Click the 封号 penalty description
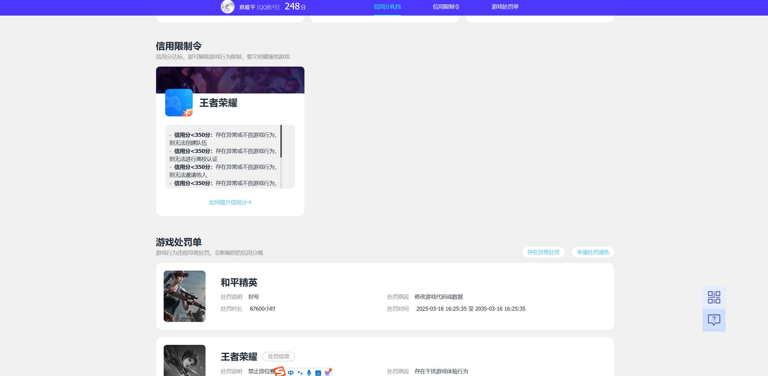768x376 pixels. (x=254, y=297)
